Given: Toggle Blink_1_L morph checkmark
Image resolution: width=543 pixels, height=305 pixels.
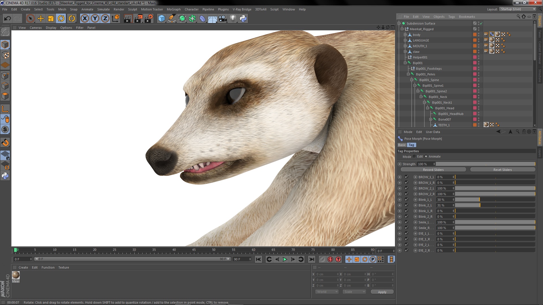Looking at the screenshot, I should (x=406, y=200).
